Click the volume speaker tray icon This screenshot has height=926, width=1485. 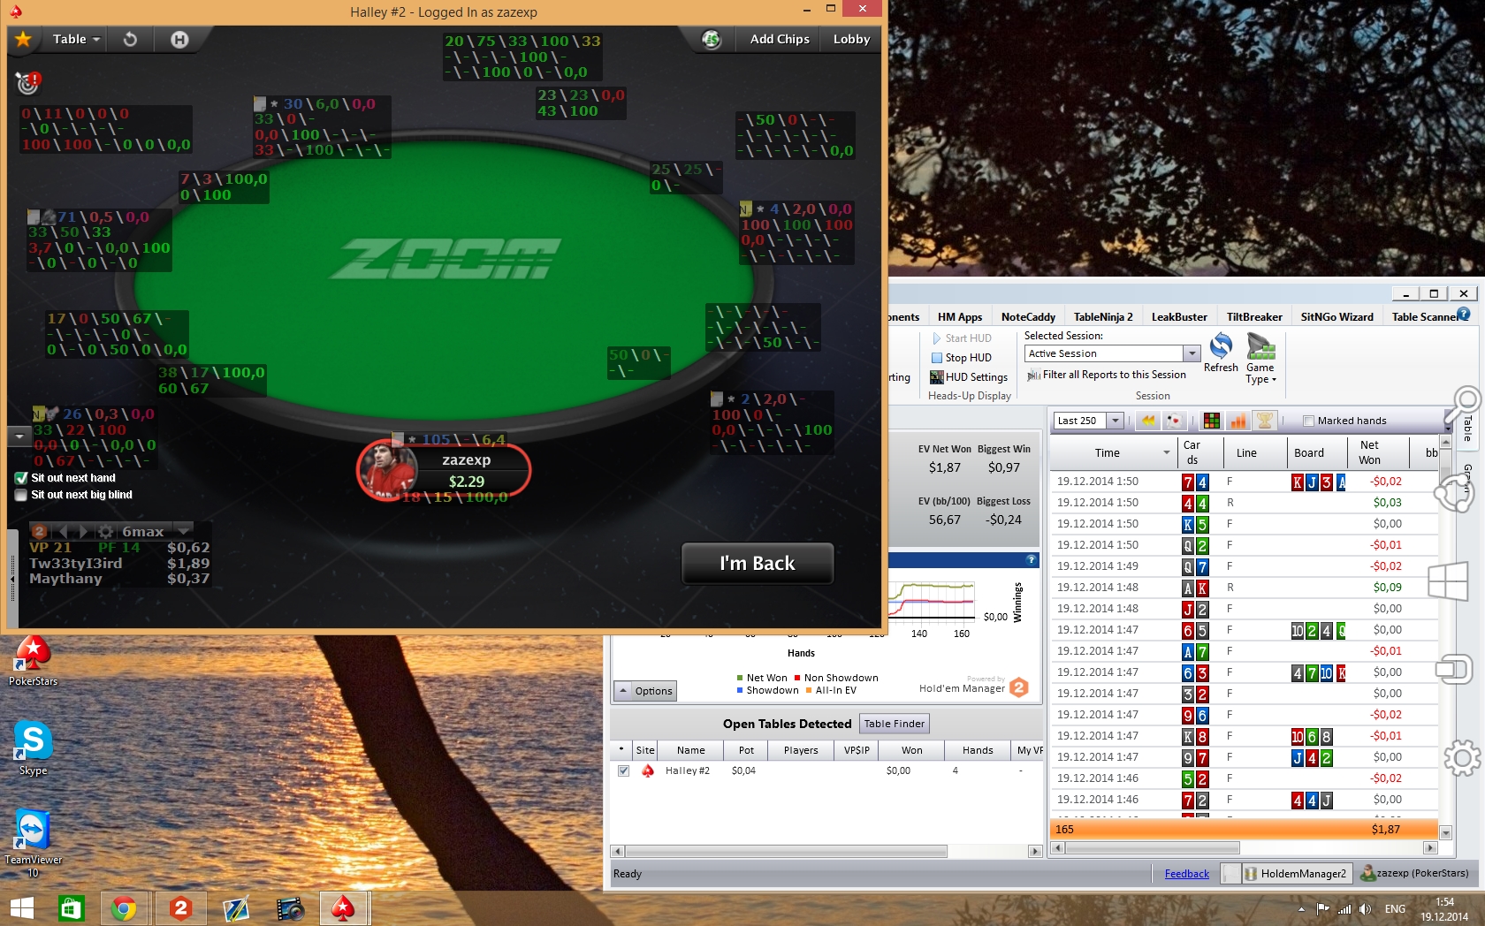[1365, 909]
